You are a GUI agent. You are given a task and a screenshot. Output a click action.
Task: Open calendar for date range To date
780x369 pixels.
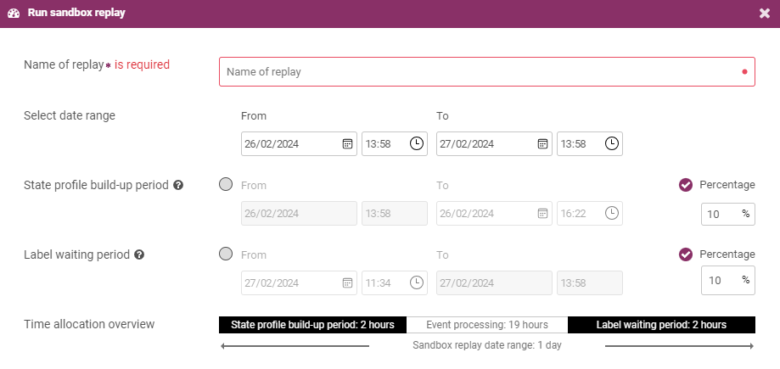point(542,143)
